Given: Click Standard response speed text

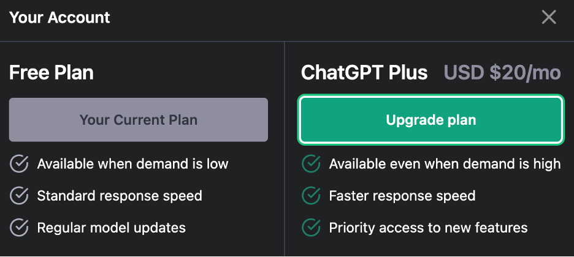Looking at the screenshot, I should point(120,196).
